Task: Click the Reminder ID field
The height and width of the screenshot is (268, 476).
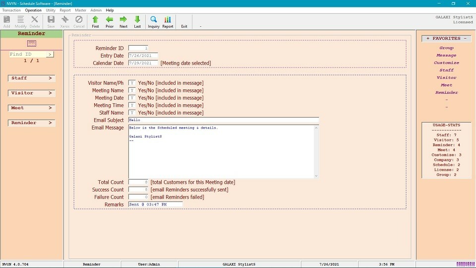Action: tap(138, 48)
